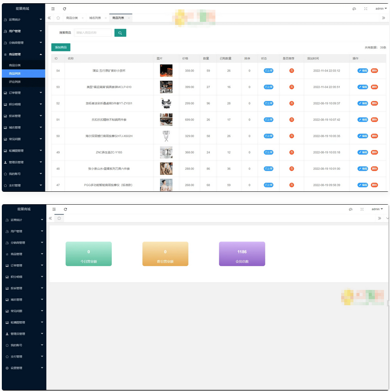Toggle 已上架 status for product ID 54

pyautogui.click(x=269, y=71)
